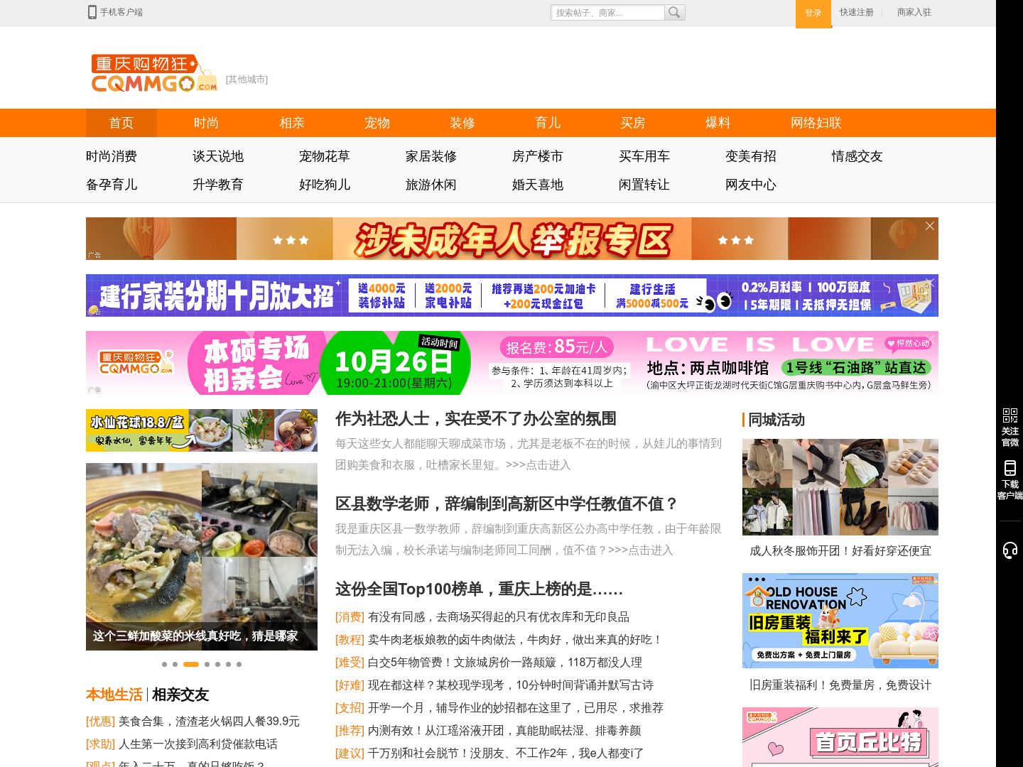Viewport: 1023px width, 767px height.
Task: Open the 商家入驻 link
Action: [914, 12]
